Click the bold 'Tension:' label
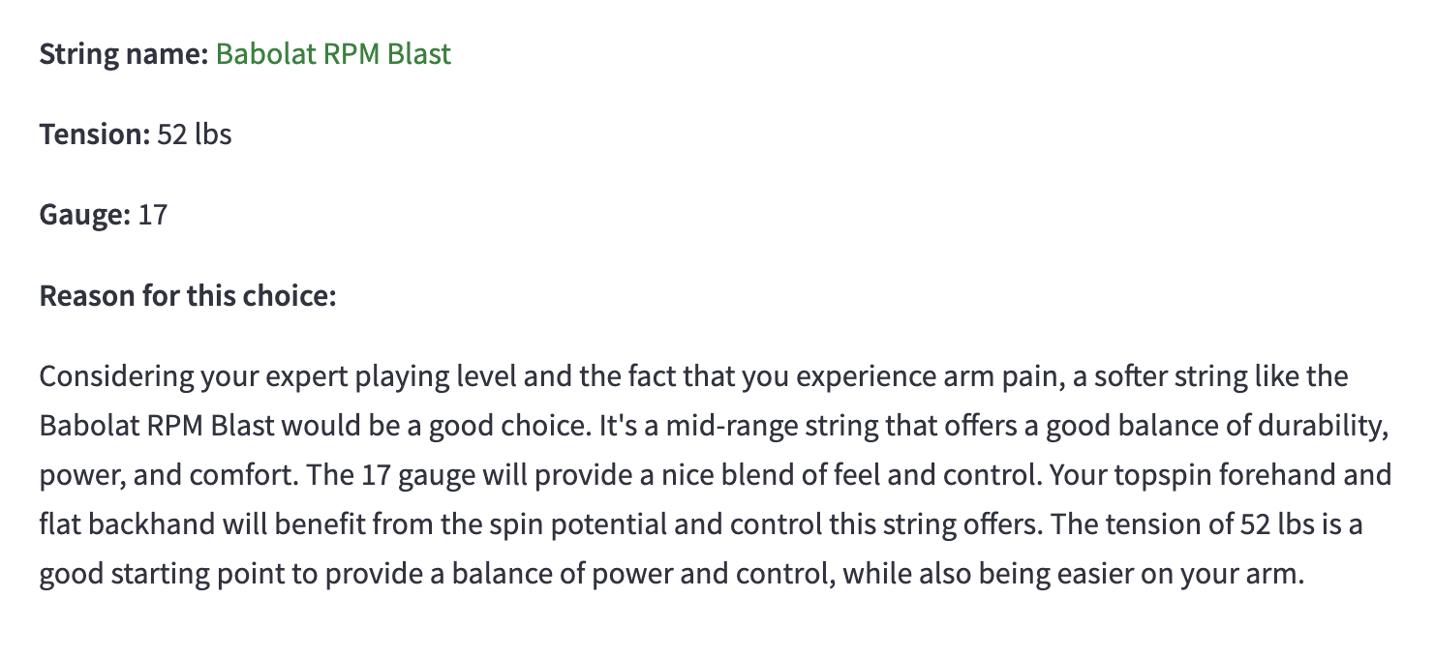The height and width of the screenshot is (658, 1435). click(95, 134)
